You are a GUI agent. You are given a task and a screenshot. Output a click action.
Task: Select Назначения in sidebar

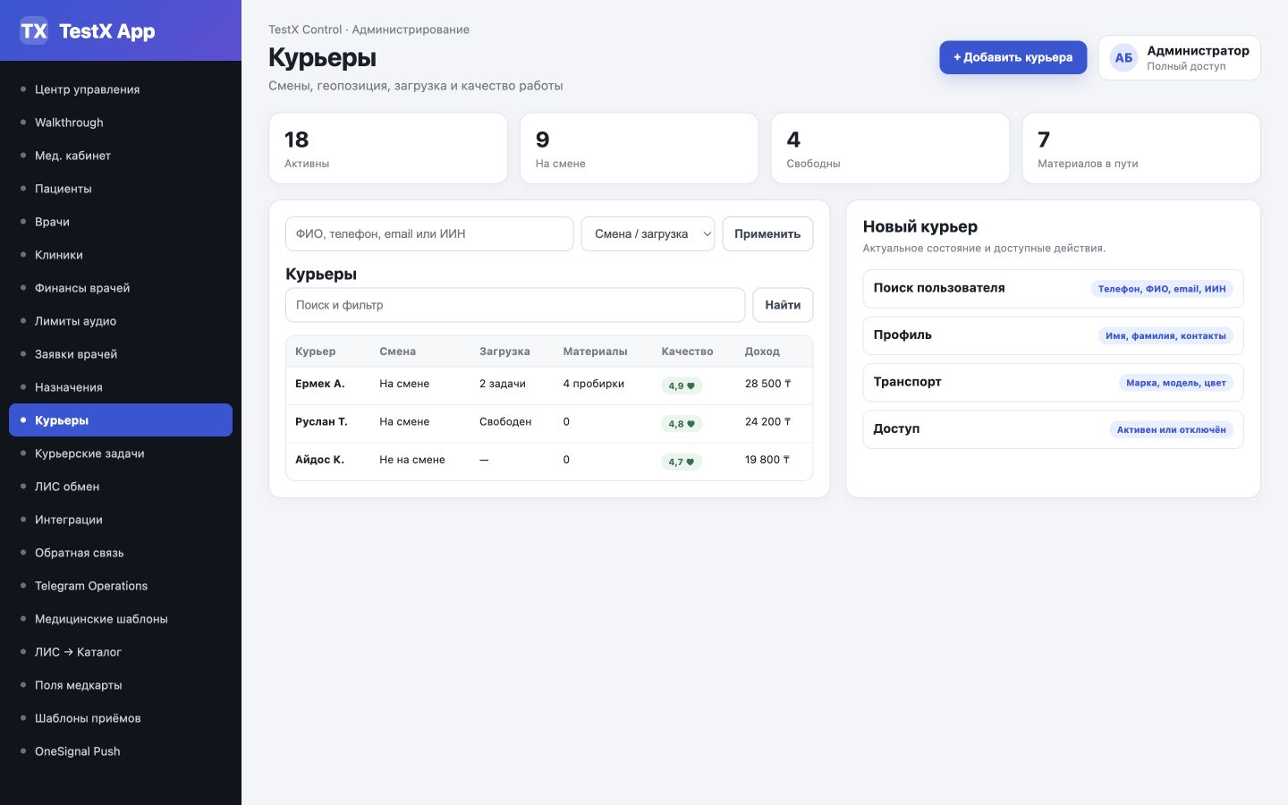point(121,387)
